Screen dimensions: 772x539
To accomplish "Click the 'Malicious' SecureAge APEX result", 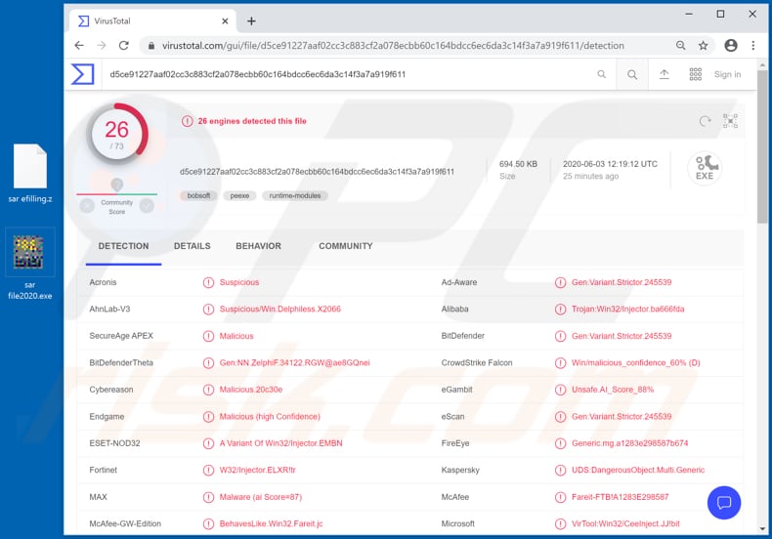I will (x=236, y=336).
